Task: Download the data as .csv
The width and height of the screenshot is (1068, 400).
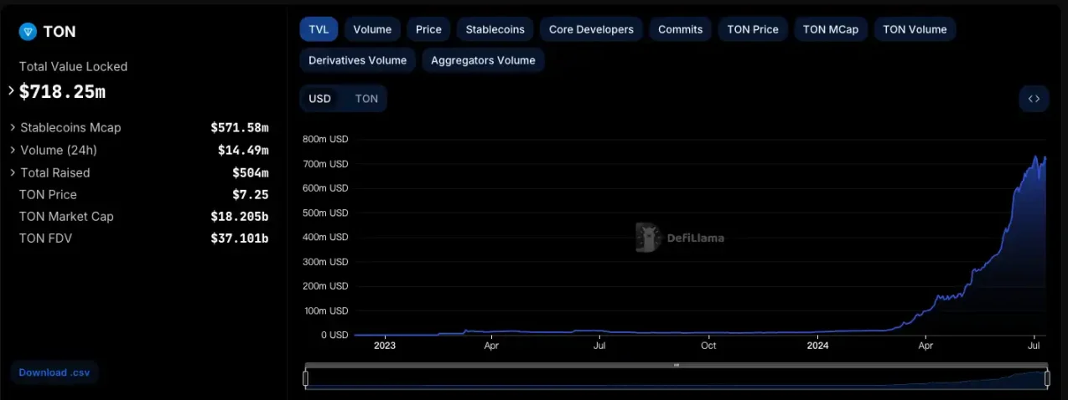Action: (x=54, y=372)
